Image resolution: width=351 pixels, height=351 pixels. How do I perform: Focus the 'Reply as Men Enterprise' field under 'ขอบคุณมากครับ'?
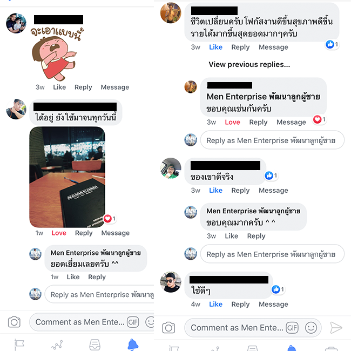tap(272, 254)
